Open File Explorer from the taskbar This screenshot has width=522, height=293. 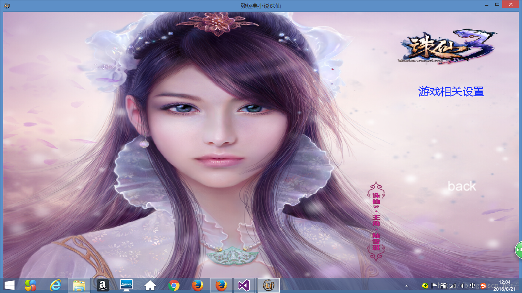coord(79,285)
